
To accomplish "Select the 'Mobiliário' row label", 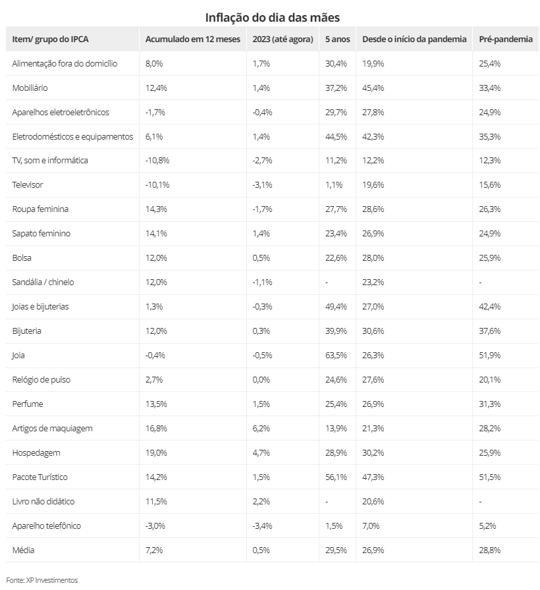I will pos(30,88).
